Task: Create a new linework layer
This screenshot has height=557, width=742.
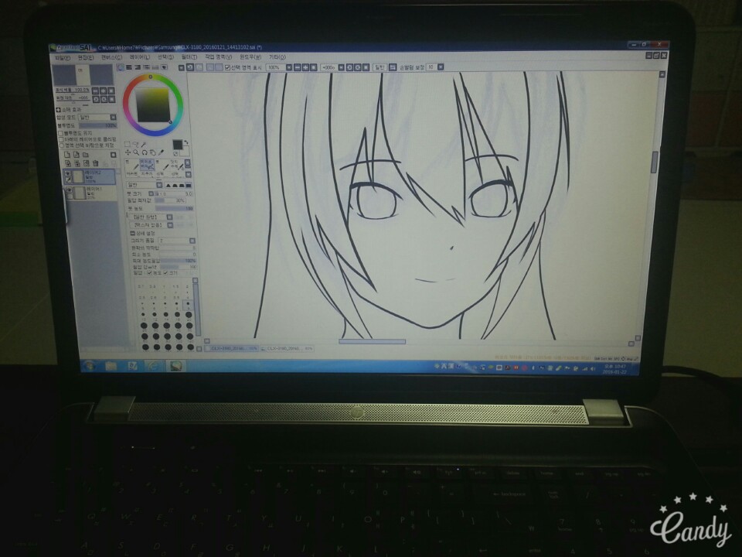Action: click(x=77, y=155)
